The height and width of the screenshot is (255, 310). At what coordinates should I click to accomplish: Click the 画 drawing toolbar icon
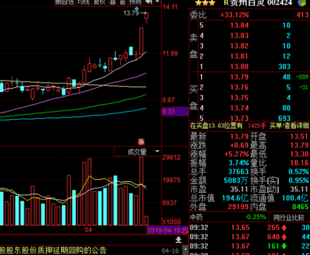pyautogui.click(x=122, y=3)
